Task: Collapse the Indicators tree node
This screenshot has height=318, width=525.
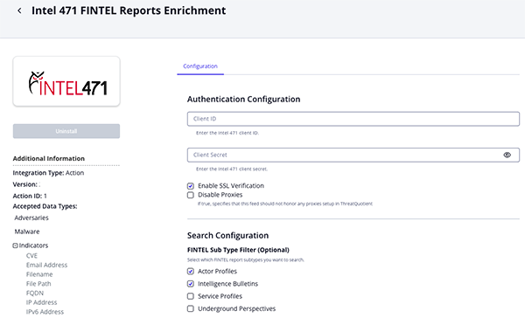Action: point(15,245)
